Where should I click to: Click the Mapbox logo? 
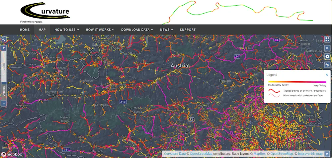(11, 154)
